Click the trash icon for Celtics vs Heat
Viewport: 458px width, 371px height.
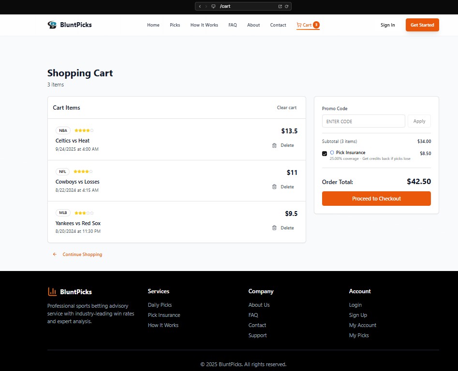click(x=274, y=145)
